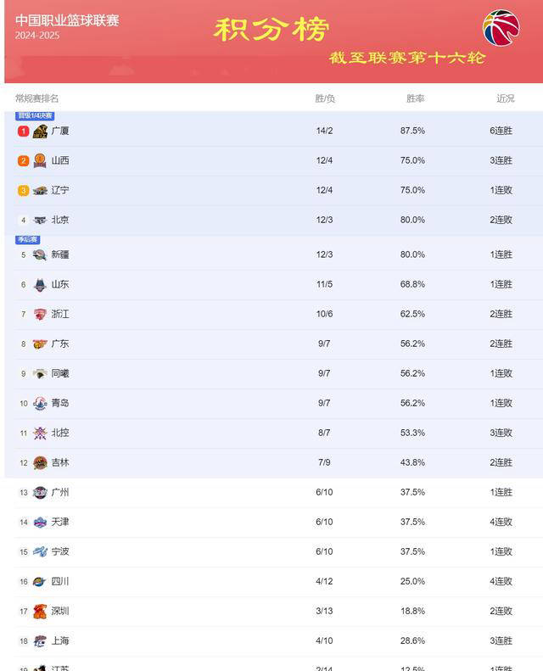Viewport: 543px width, 671px height.
Task: Click the 常规赛排名 header label
Action: point(36,98)
